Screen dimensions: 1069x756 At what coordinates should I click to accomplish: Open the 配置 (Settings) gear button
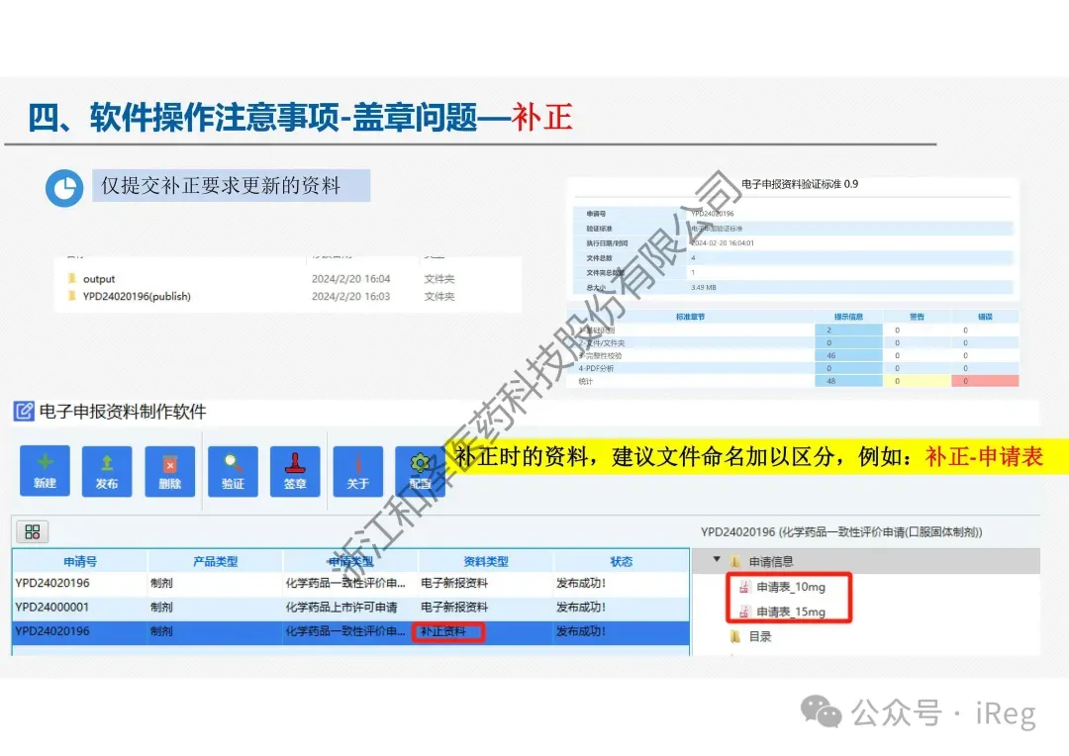(420, 470)
